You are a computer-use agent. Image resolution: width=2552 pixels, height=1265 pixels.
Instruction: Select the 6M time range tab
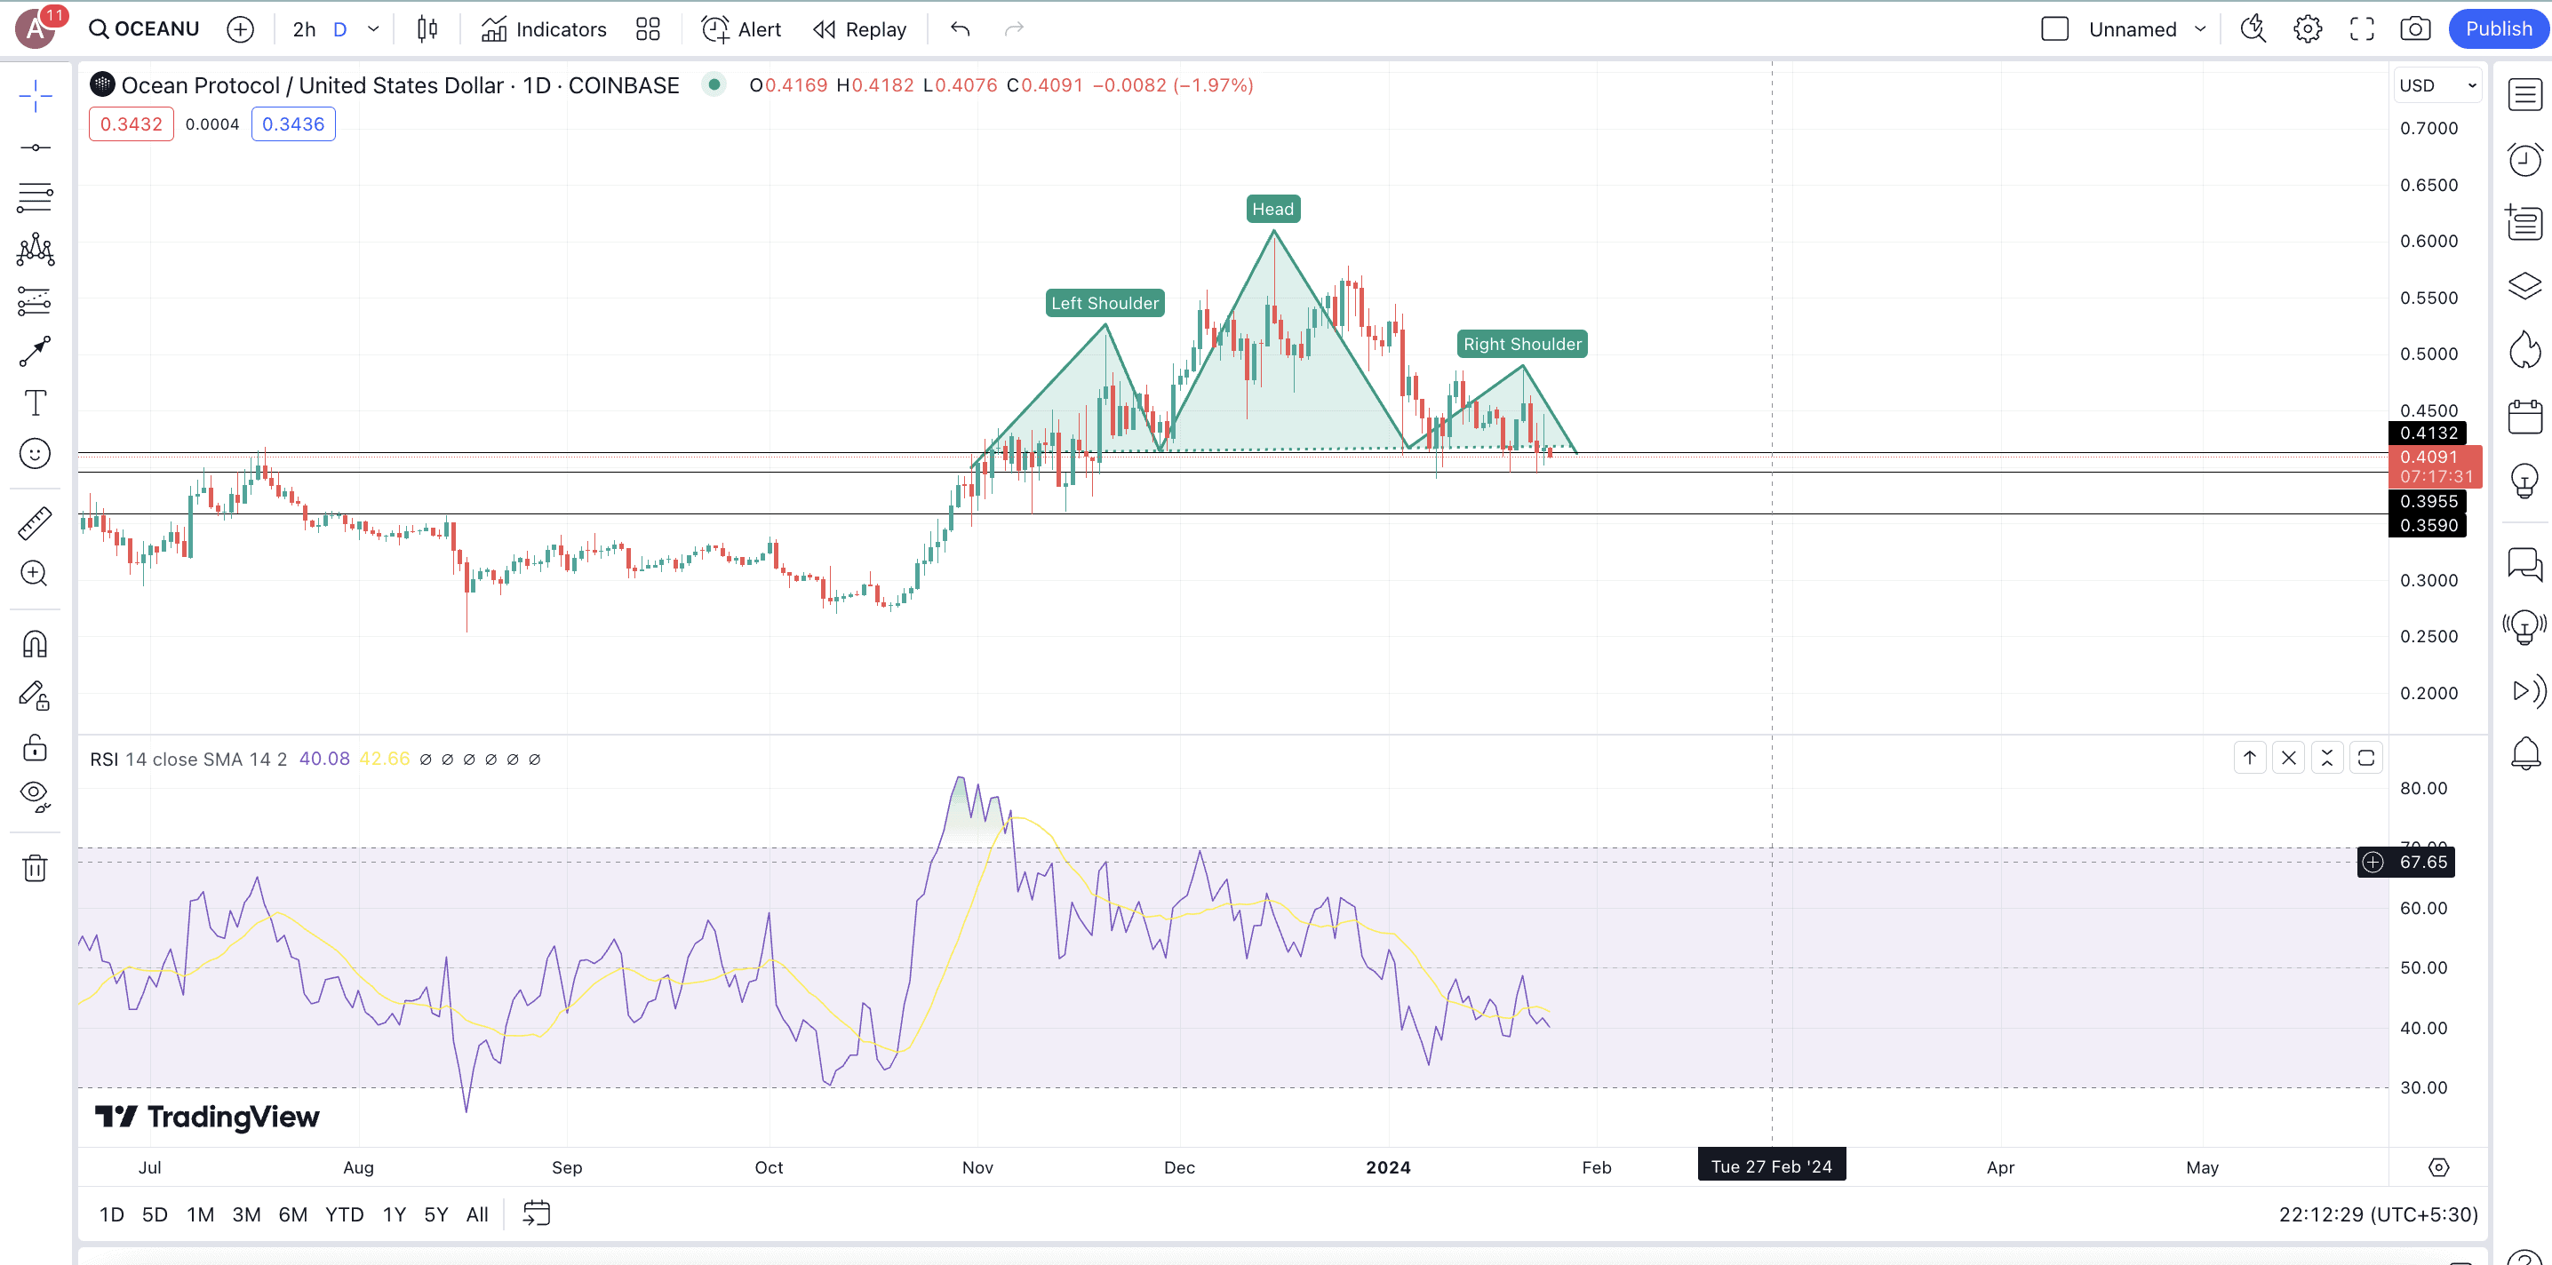click(x=292, y=1214)
